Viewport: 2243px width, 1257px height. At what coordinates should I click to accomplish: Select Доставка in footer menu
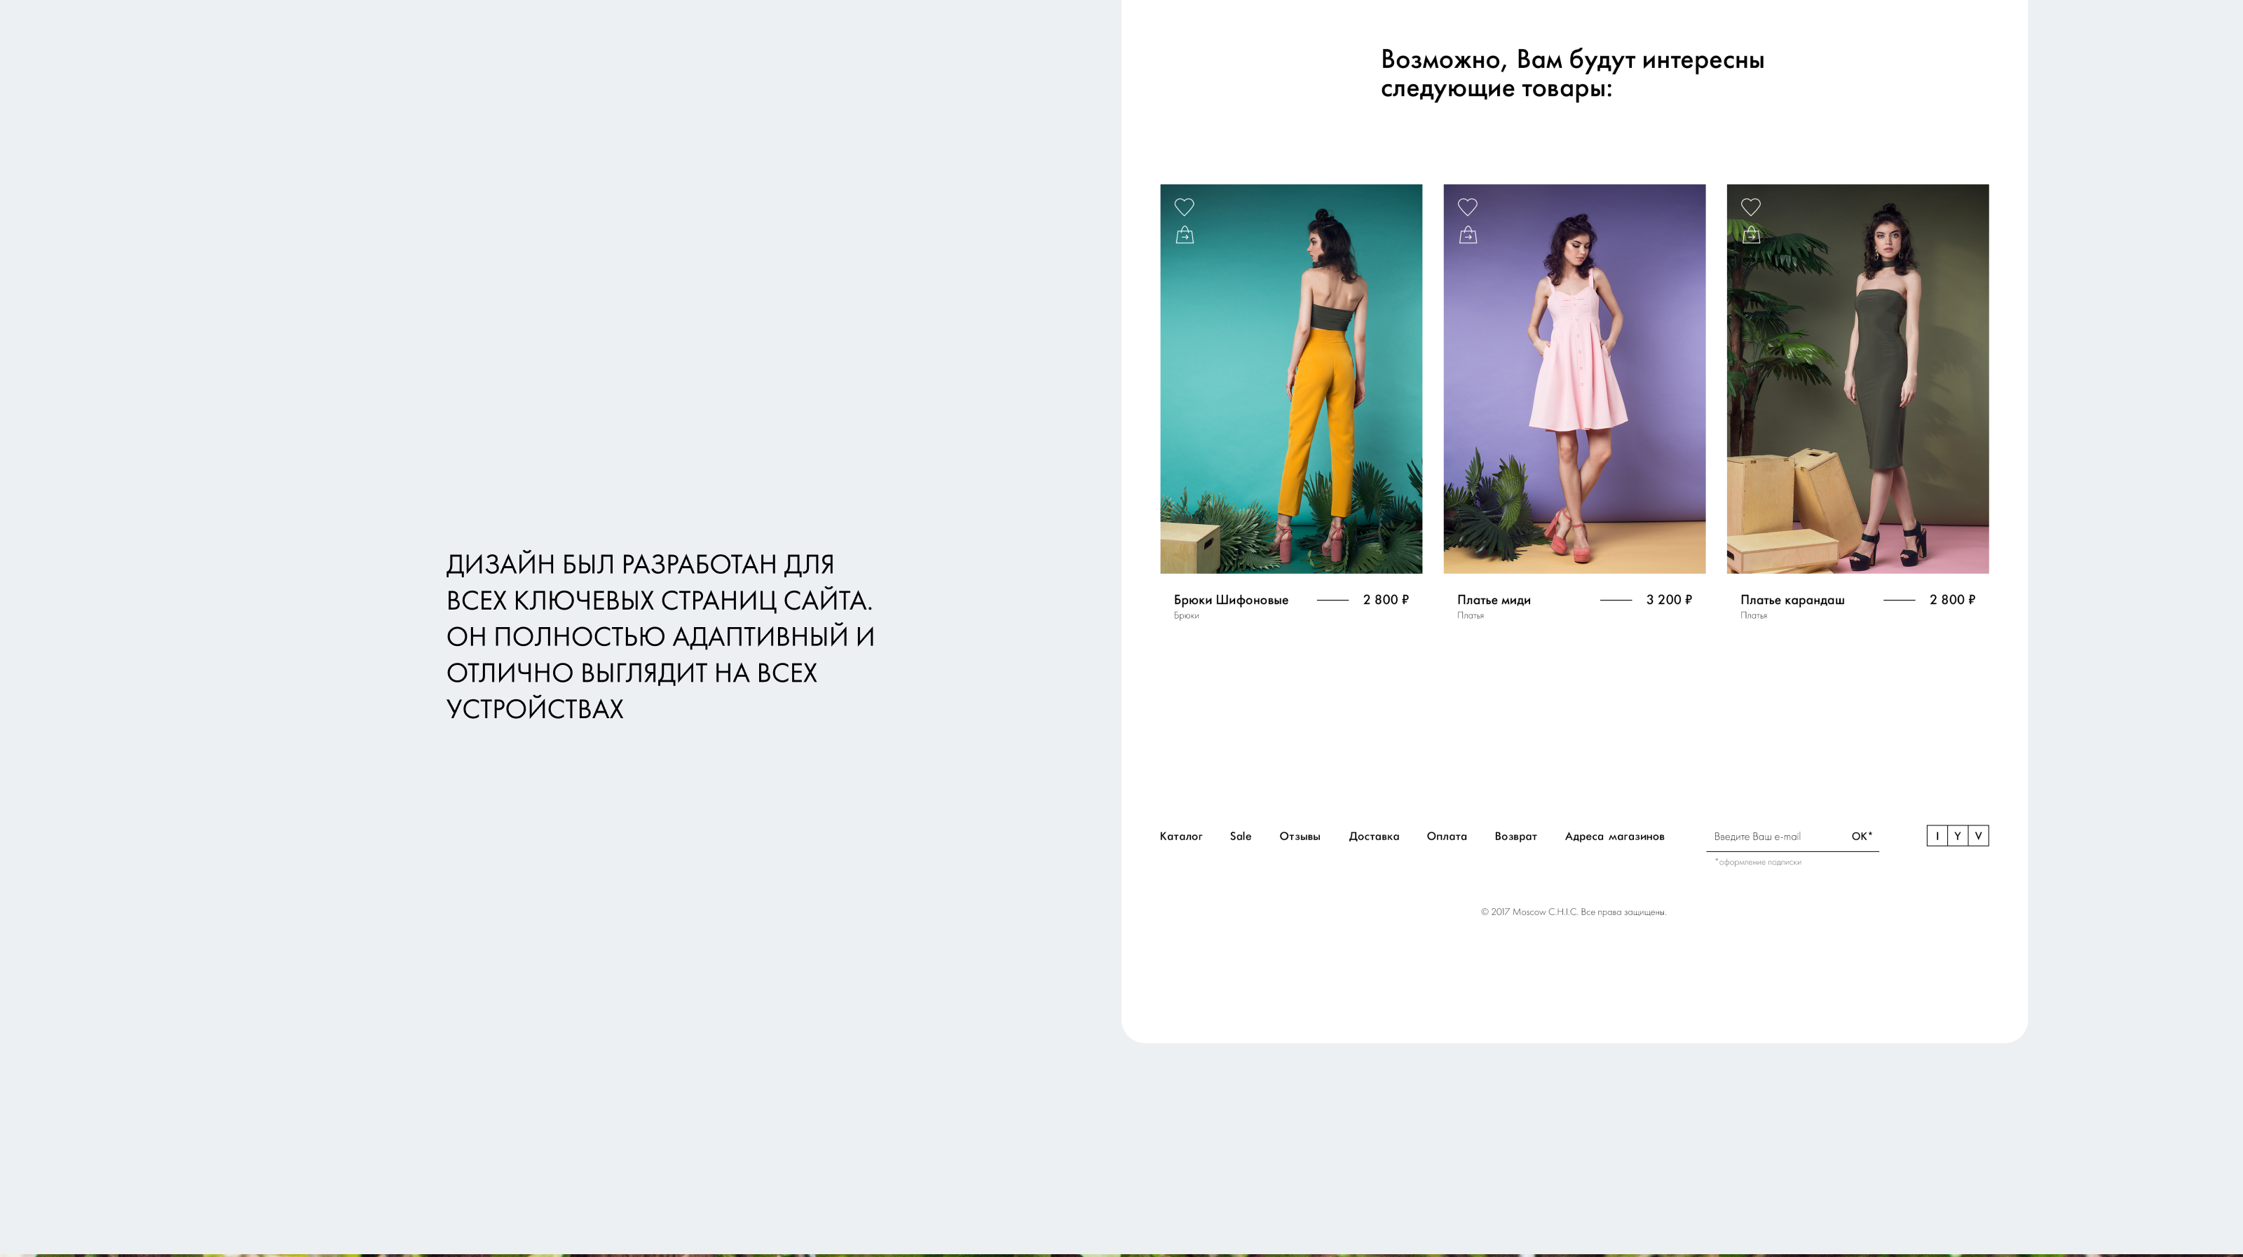click(1374, 837)
